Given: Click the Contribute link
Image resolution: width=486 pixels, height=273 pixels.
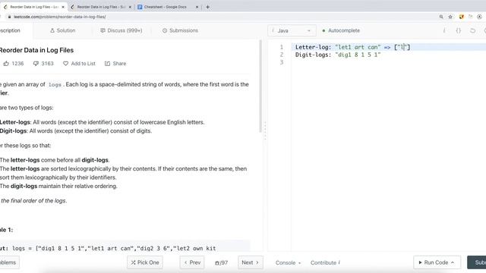Looking at the screenshot, I should coord(325,262).
